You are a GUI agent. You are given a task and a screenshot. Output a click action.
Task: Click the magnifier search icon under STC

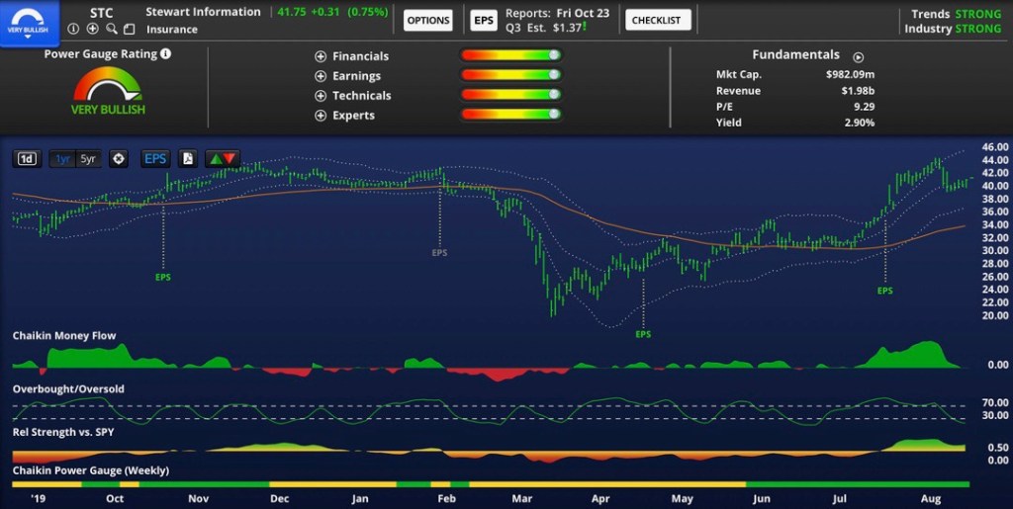point(110,29)
